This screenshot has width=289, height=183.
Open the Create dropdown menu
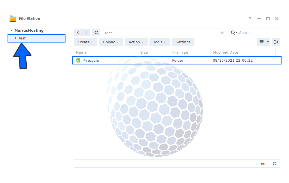[85, 42]
